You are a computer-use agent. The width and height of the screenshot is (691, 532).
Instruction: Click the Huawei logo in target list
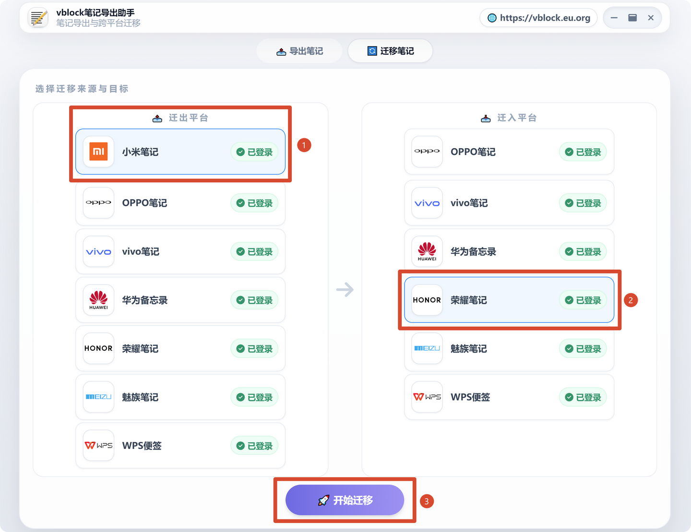pos(427,251)
